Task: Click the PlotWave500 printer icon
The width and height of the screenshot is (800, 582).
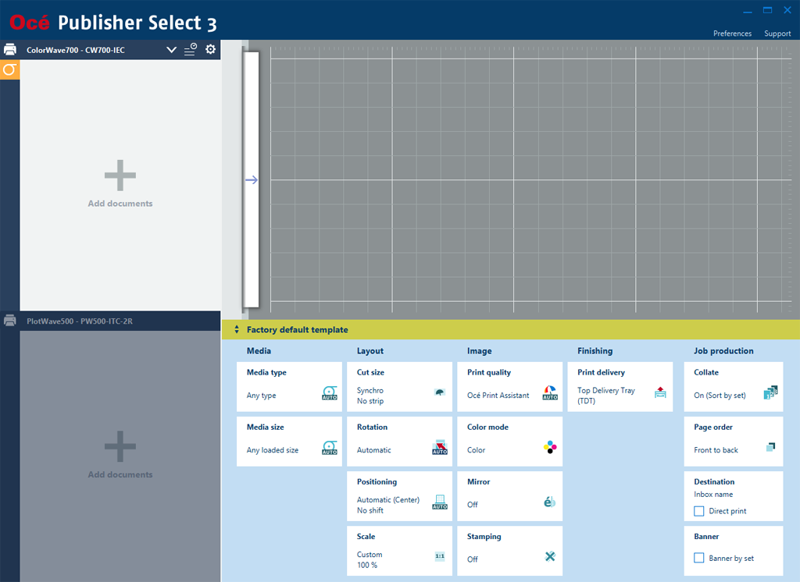Action: click(10, 321)
